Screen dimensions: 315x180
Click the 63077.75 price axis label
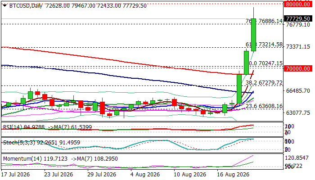click(298, 112)
